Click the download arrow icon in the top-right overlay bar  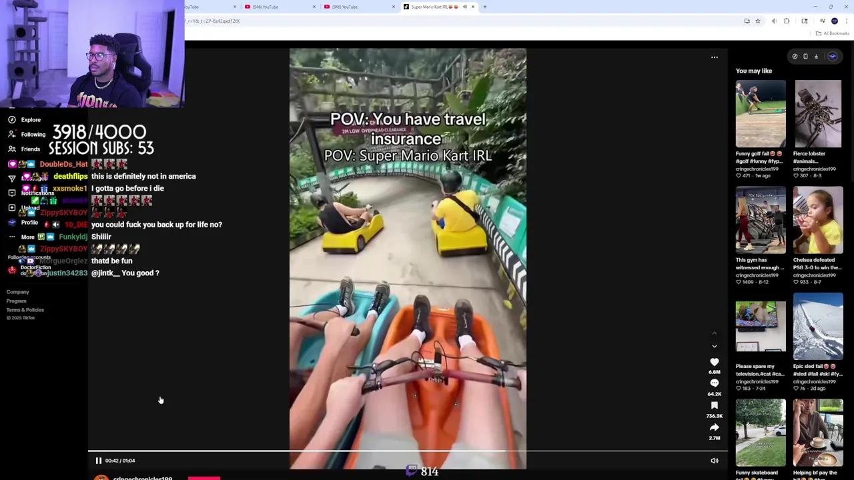click(x=816, y=57)
